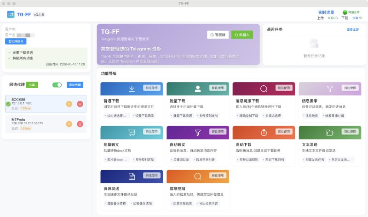Click the 共享 shared badge

tap(32, 85)
